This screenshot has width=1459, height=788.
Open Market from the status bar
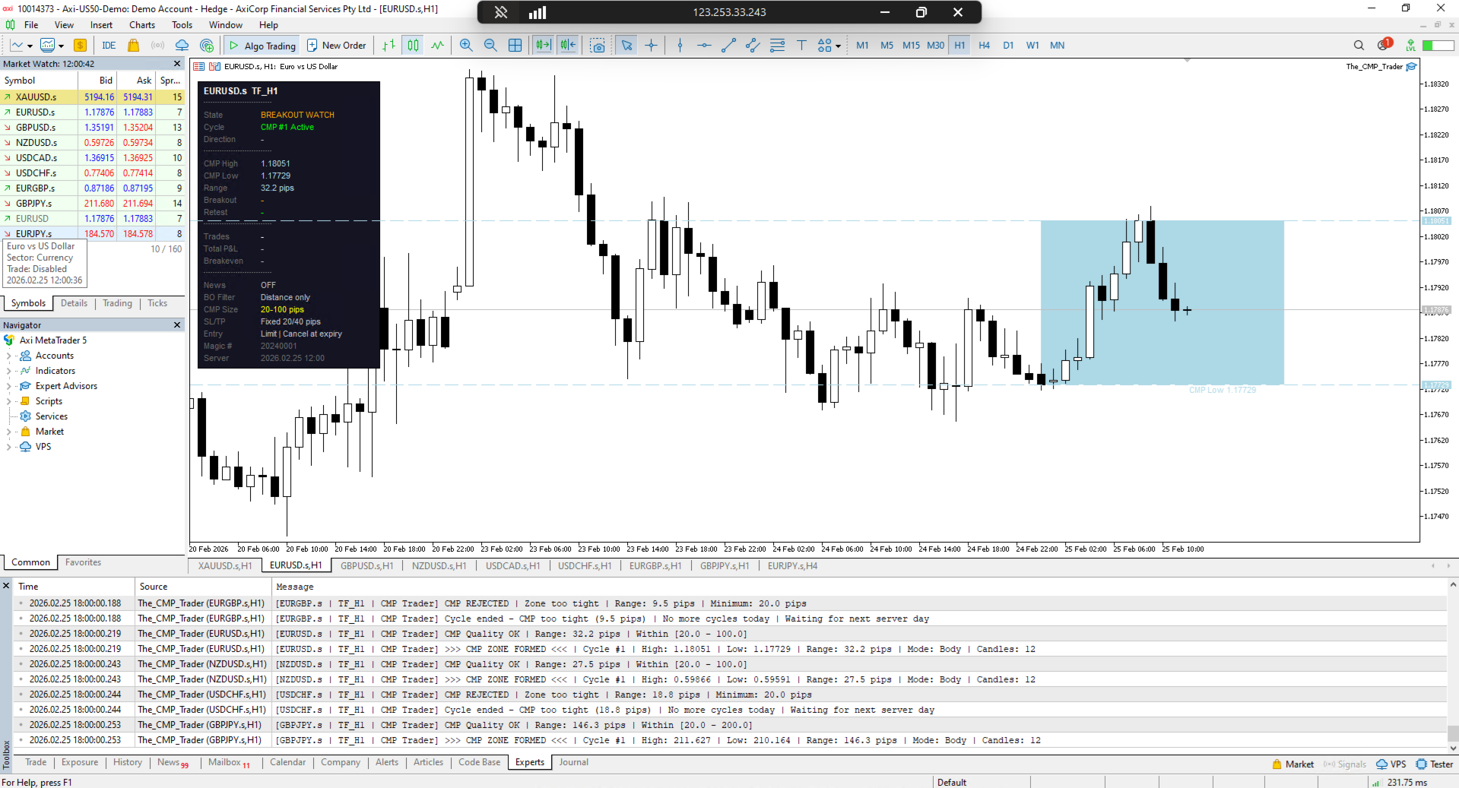(x=1292, y=764)
